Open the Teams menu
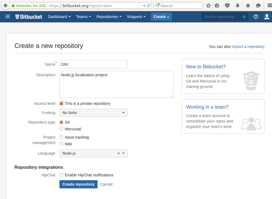This screenshot has width=272, height=199. 83,17
